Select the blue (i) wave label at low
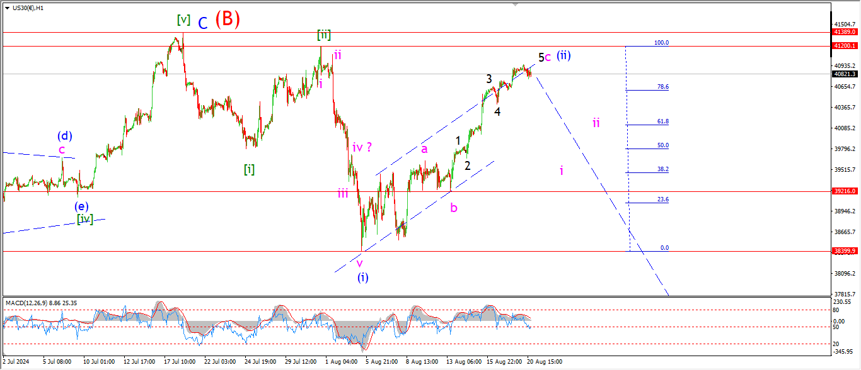Viewport: 861px width, 370px height. pyautogui.click(x=362, y=277)
